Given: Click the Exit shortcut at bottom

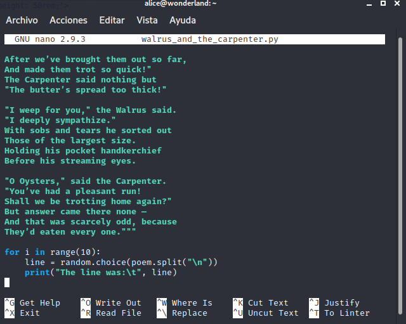Looking at the screenshot, I should tap(29, 313).
